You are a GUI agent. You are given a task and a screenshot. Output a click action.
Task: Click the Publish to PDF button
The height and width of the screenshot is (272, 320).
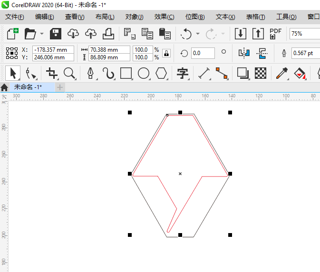click(275, 34)
